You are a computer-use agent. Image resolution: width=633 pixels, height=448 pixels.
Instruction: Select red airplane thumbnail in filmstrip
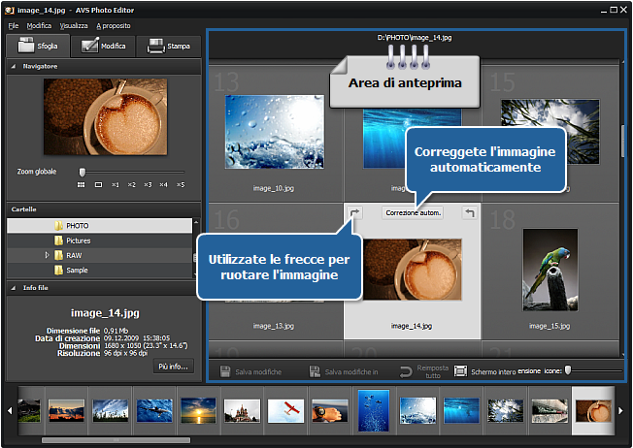(x=285, y=411)
